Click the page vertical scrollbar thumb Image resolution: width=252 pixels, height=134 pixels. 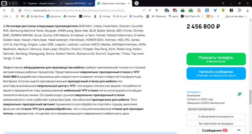pos(250,97)
